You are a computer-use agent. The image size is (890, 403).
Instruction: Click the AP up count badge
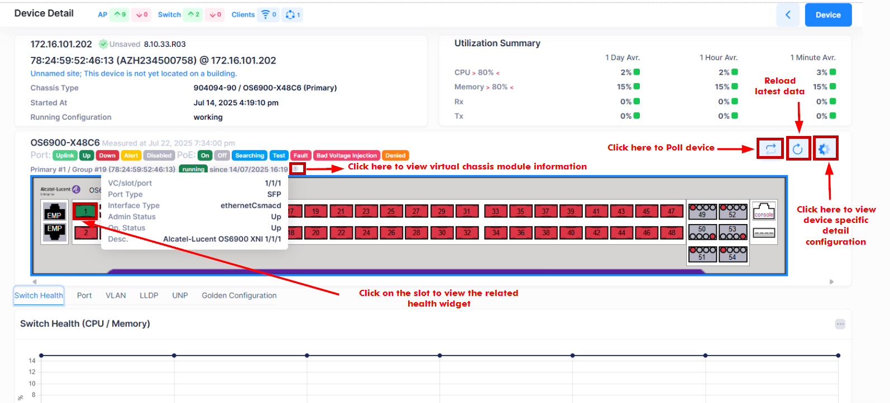pyautogui.click(x=119, y=15)
